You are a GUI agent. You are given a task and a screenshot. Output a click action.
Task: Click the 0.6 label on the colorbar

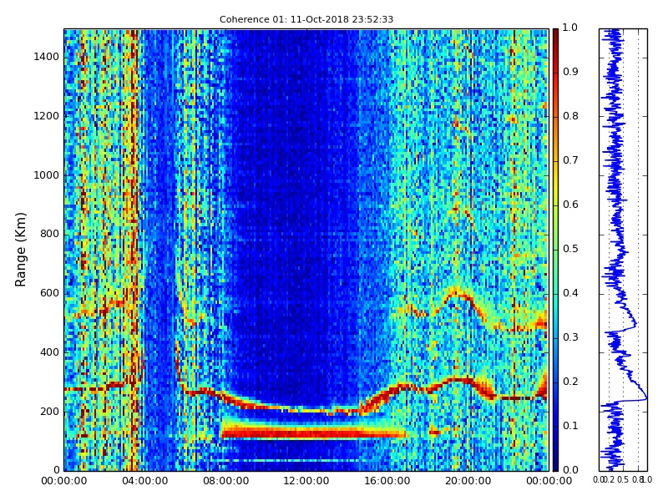pos(570,205)
